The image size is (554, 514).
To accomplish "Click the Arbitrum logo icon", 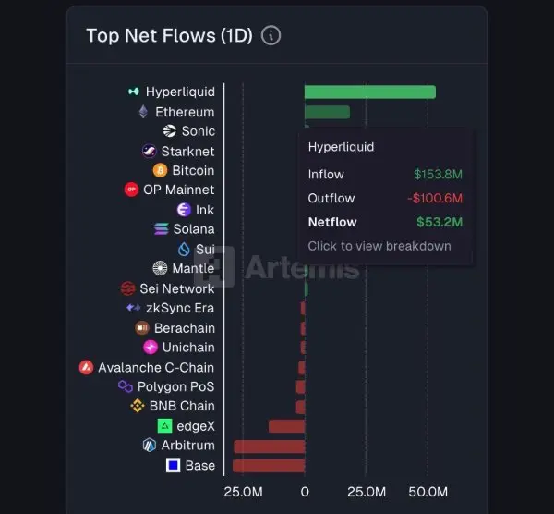I will click(150, 446).
